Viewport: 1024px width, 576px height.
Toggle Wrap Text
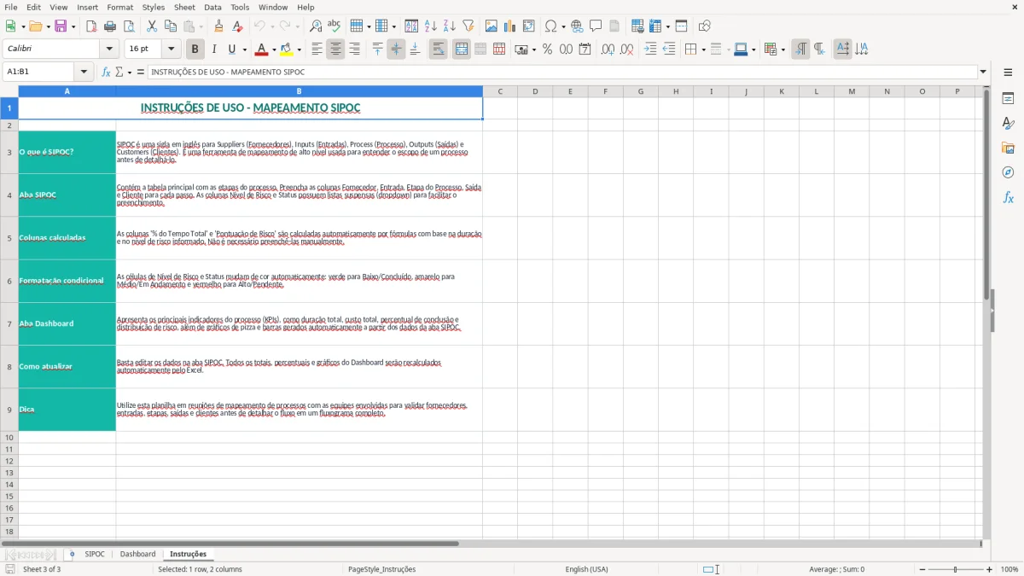coord(438,49)
